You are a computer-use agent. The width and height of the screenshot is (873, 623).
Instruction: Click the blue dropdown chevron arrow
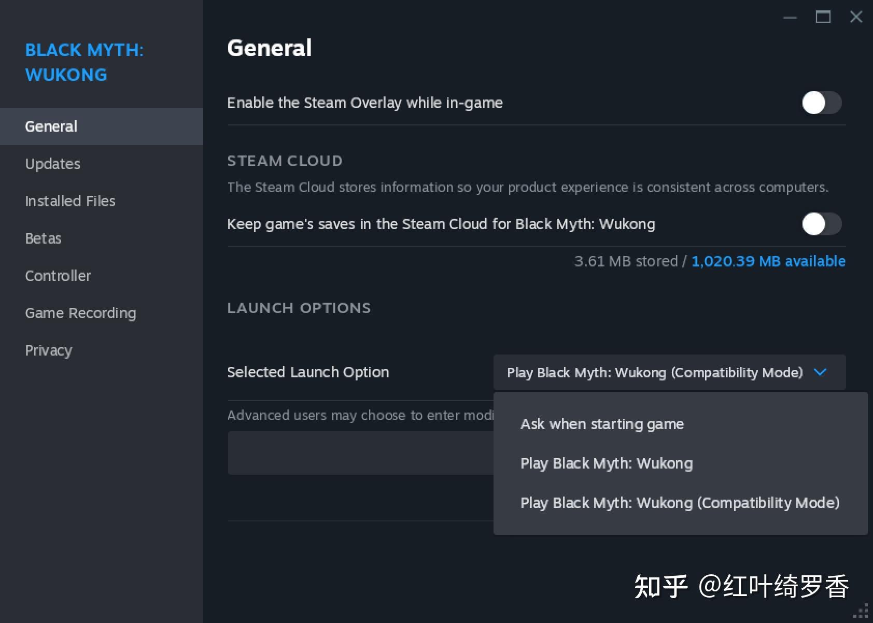pyautogui.click(x=820, y=372)
